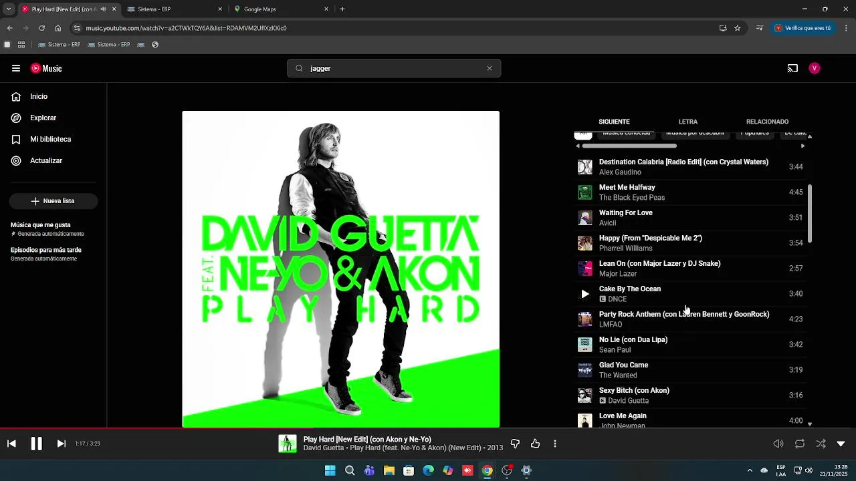Viewport: 856px width, 481px height.
Task: Mute the Play Hard browser tab audio
Action: 103,9
